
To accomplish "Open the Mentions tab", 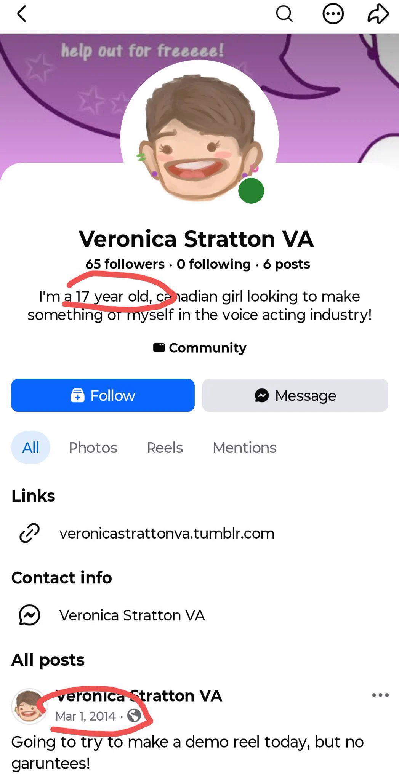I will coord(245,448).
